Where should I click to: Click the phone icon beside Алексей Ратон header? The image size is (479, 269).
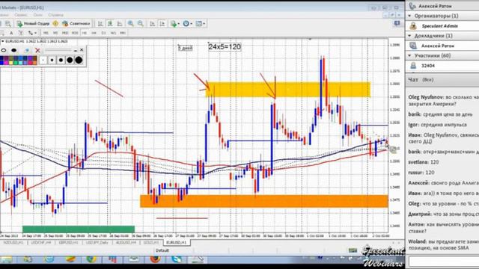tap(412, 6)
